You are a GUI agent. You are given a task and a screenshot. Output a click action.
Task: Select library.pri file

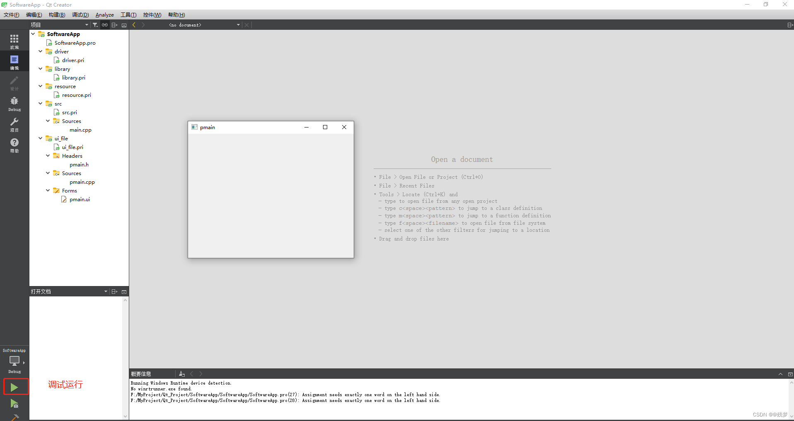[74, 77]
